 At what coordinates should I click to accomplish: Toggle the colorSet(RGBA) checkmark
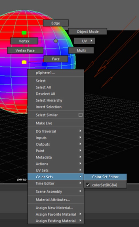[x=88, y=185]
